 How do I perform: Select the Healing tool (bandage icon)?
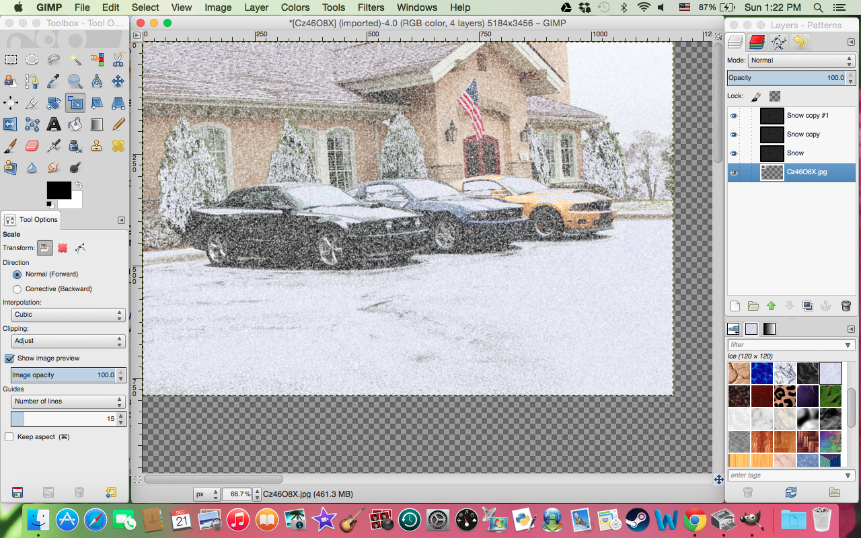[118, 146]
